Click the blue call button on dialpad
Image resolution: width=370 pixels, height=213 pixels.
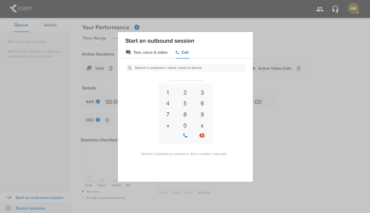tap(185, 136)
